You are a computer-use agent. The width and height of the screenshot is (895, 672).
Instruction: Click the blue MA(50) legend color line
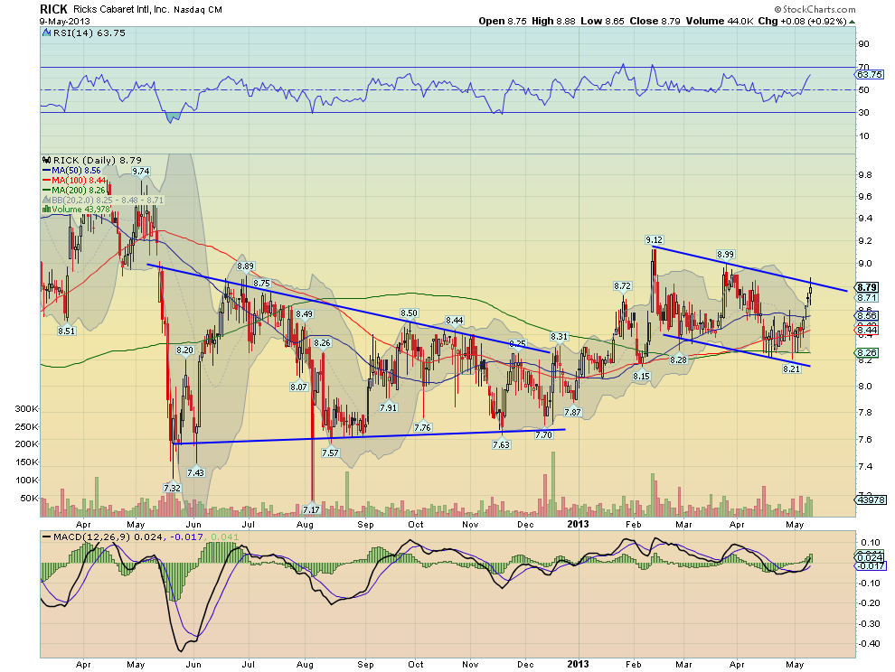[47, 171]
